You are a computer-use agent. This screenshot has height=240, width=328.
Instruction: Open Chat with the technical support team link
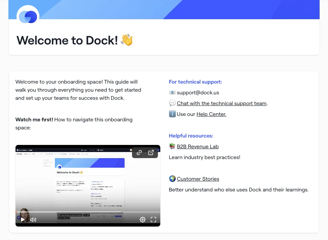(222, 103)
